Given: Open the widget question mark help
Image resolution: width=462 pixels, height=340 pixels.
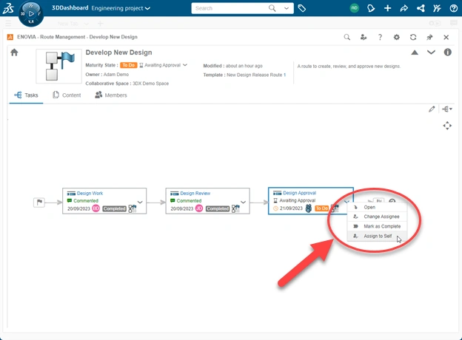Looking at the screenshot, I should click(x=380, y=37).
